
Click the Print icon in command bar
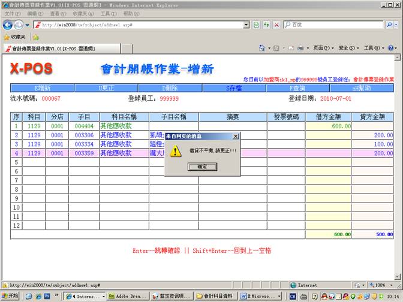(300, 48)
